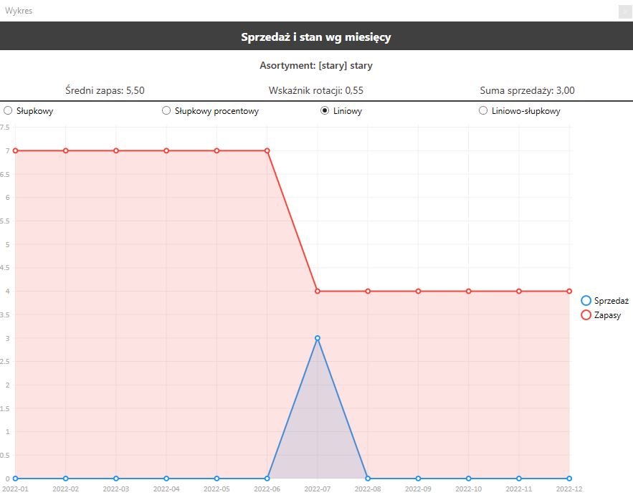Click the Zapasy point at 2022-01
633x495 pixels.
point(16,150)
